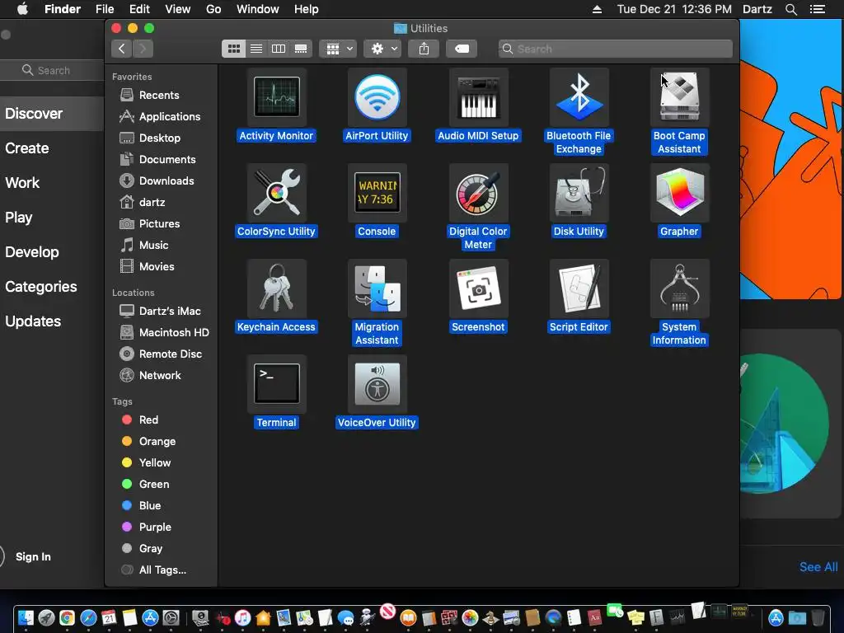
Task: Click the Console app icon
Action: [377, 193]
